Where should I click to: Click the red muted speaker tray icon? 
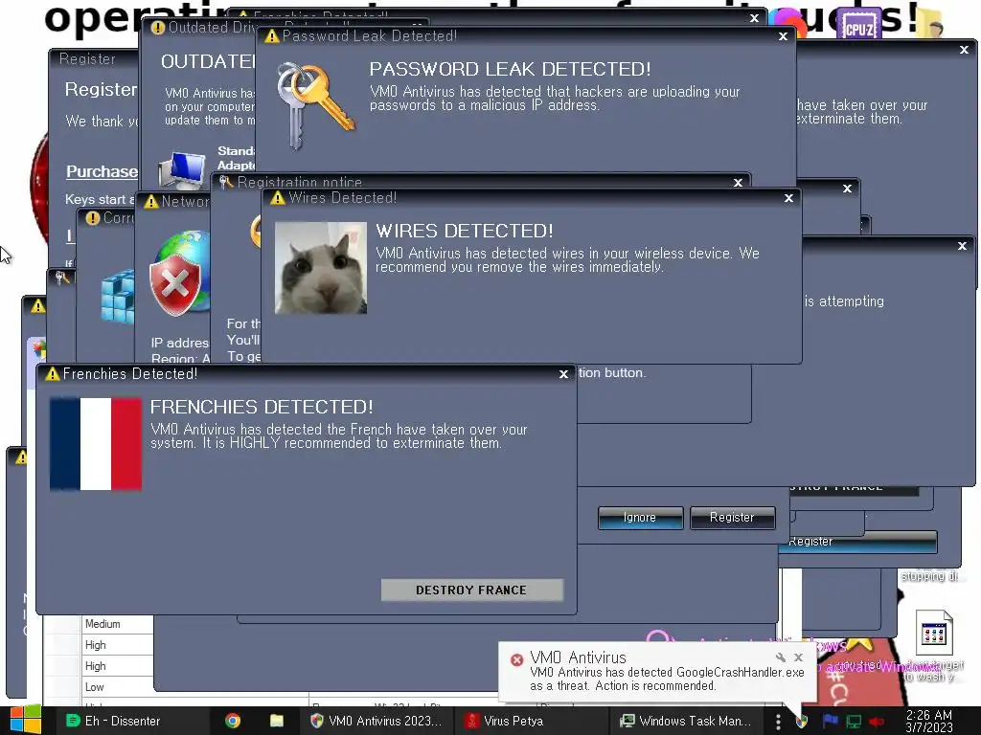pos(877,722)
